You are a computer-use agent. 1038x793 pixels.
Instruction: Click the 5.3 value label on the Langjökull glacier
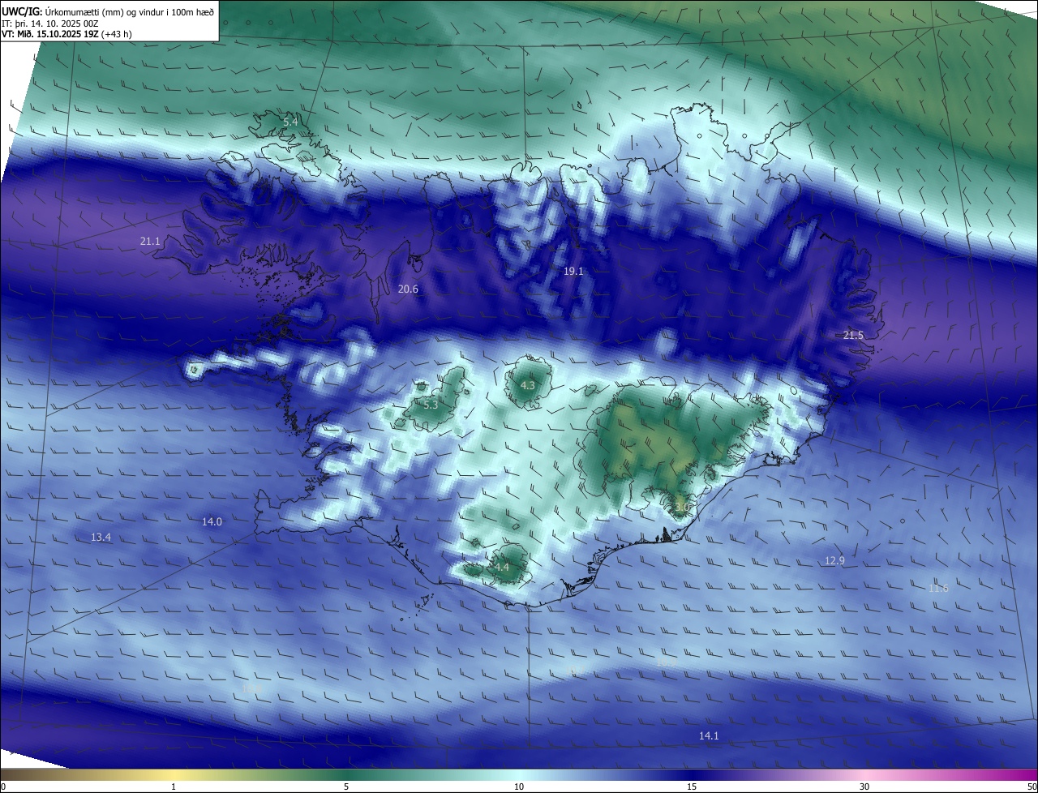tap(430, 405)
